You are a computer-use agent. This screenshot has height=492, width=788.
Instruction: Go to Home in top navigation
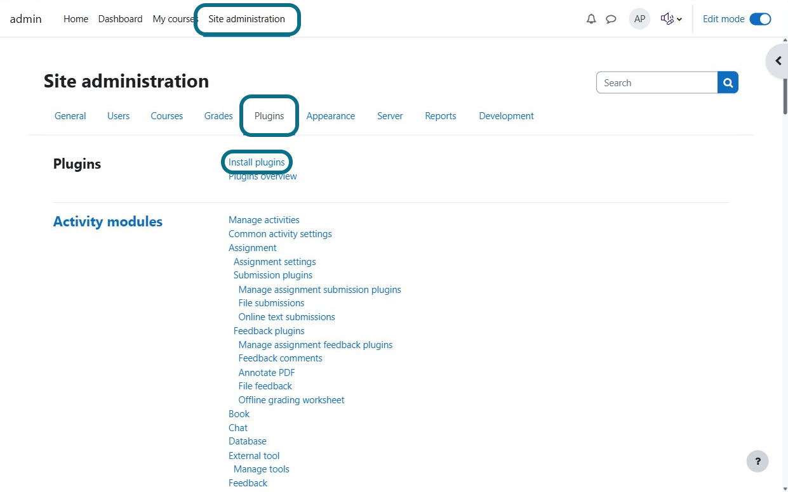(x=76, y=19)
